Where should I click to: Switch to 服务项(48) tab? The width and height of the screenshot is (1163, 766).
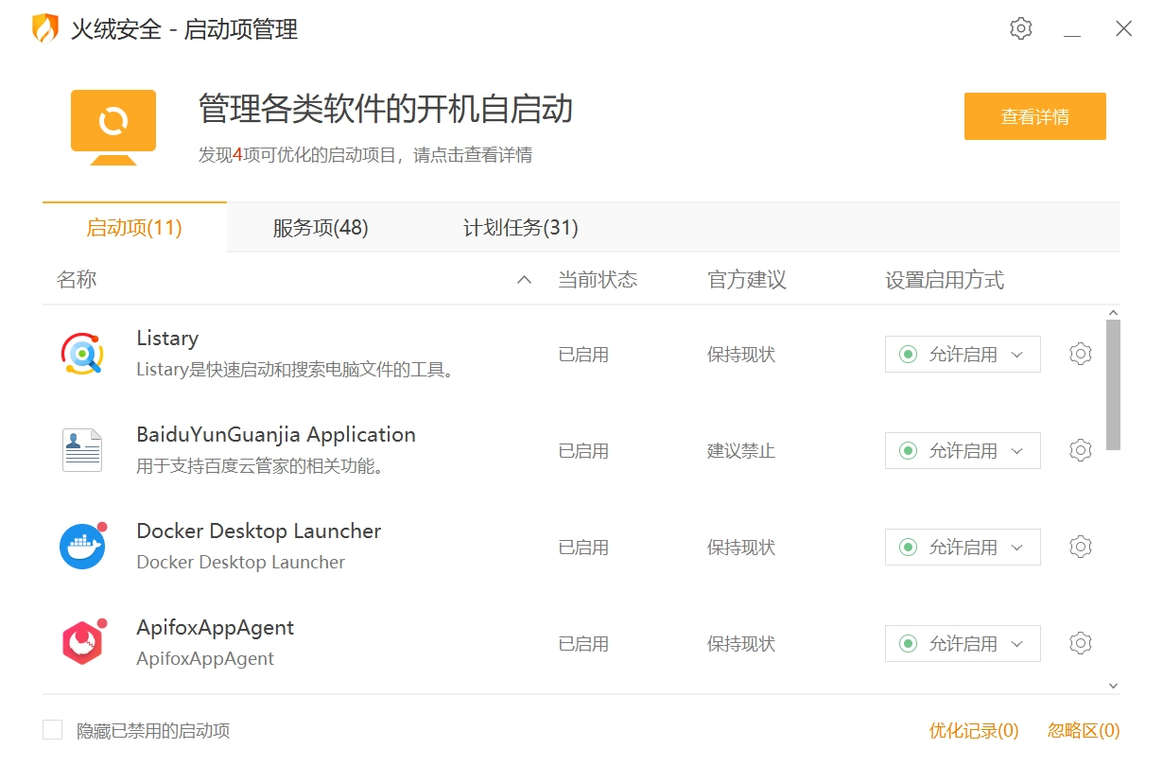(321, 227)
